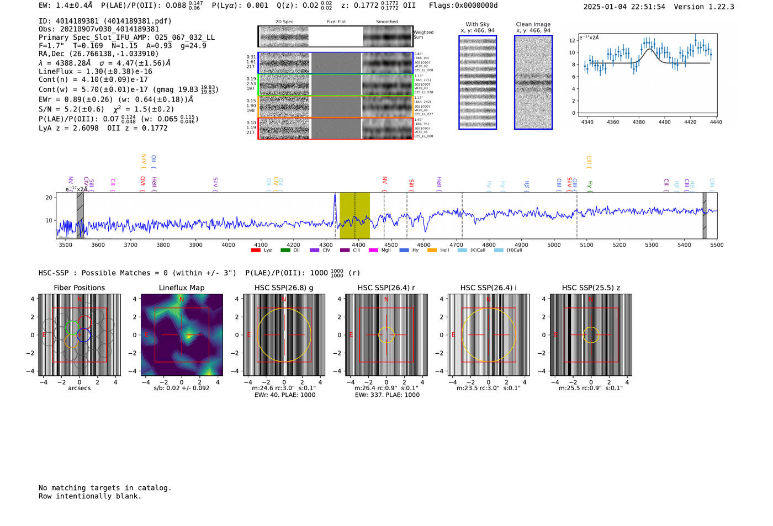Click the Flags:0x0000000d text

click(463, 6)
